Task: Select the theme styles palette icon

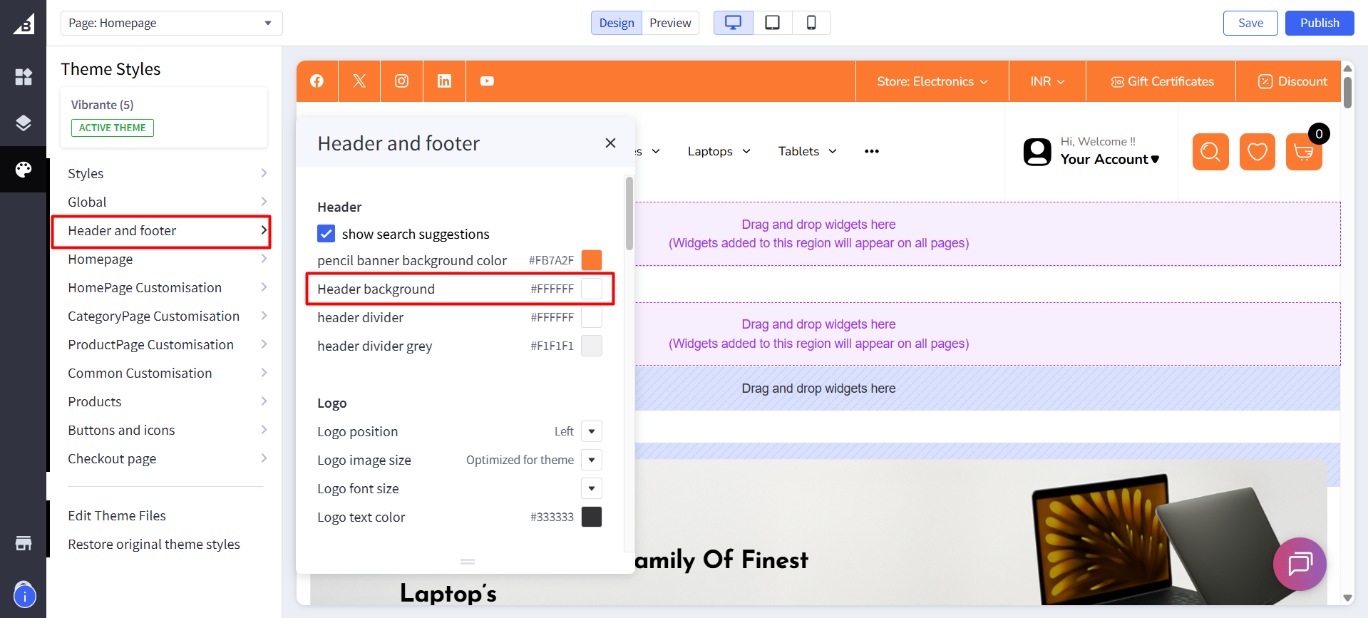Action: [24, 169]
